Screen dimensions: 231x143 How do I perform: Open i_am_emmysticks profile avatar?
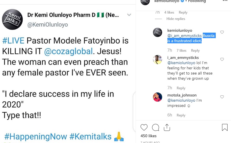(157, 60)
